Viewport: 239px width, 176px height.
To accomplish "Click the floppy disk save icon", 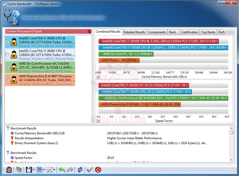I will [29, 170].
